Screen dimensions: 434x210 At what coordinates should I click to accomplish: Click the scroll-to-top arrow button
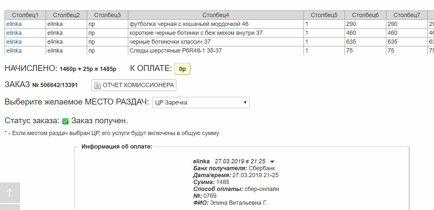coord(10,193)
